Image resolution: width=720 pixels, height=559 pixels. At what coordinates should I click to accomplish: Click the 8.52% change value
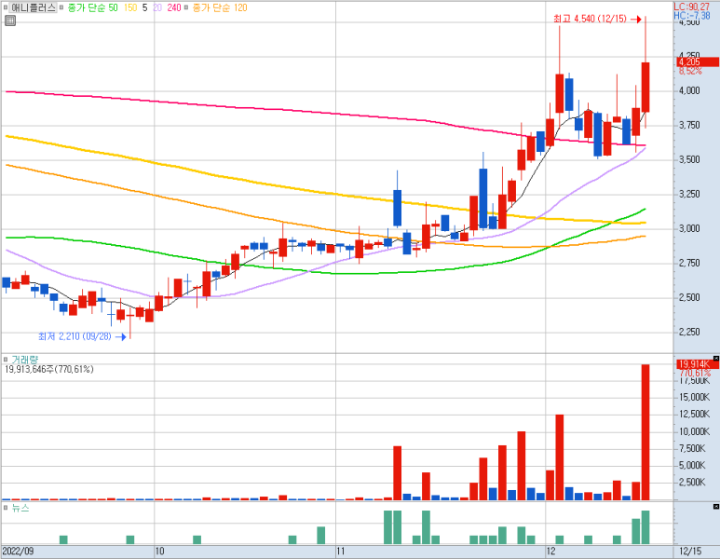690,71
